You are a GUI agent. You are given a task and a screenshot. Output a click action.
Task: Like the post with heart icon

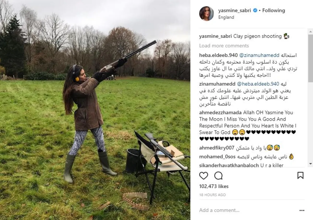coord(204,176)
